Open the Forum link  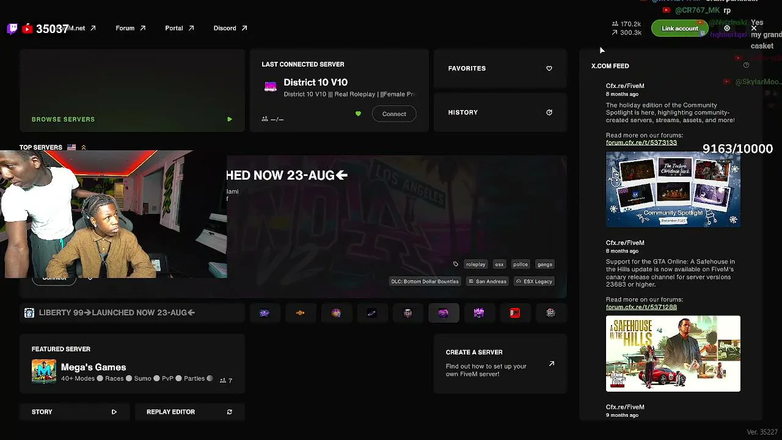(131, 28)
